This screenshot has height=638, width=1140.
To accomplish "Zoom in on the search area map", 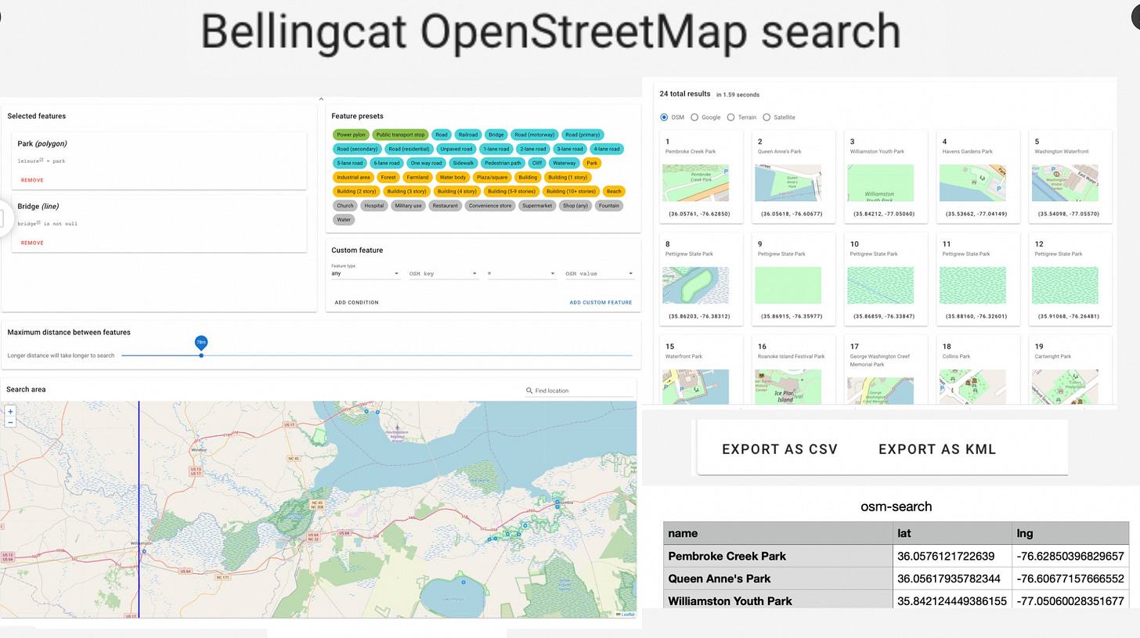I will 10,411.
